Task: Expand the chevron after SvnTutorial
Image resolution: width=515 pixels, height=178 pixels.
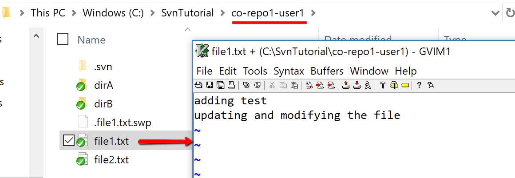Action: coord(223,13)
